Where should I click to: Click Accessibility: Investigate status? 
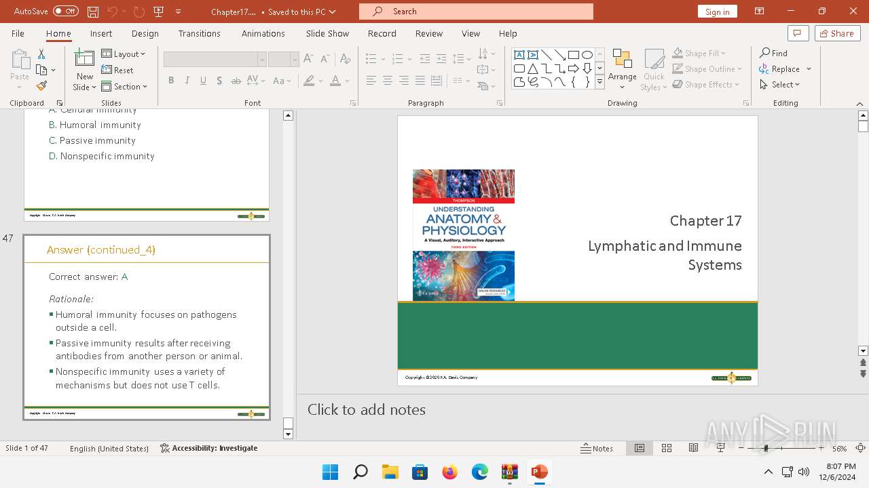click(209, 448)
